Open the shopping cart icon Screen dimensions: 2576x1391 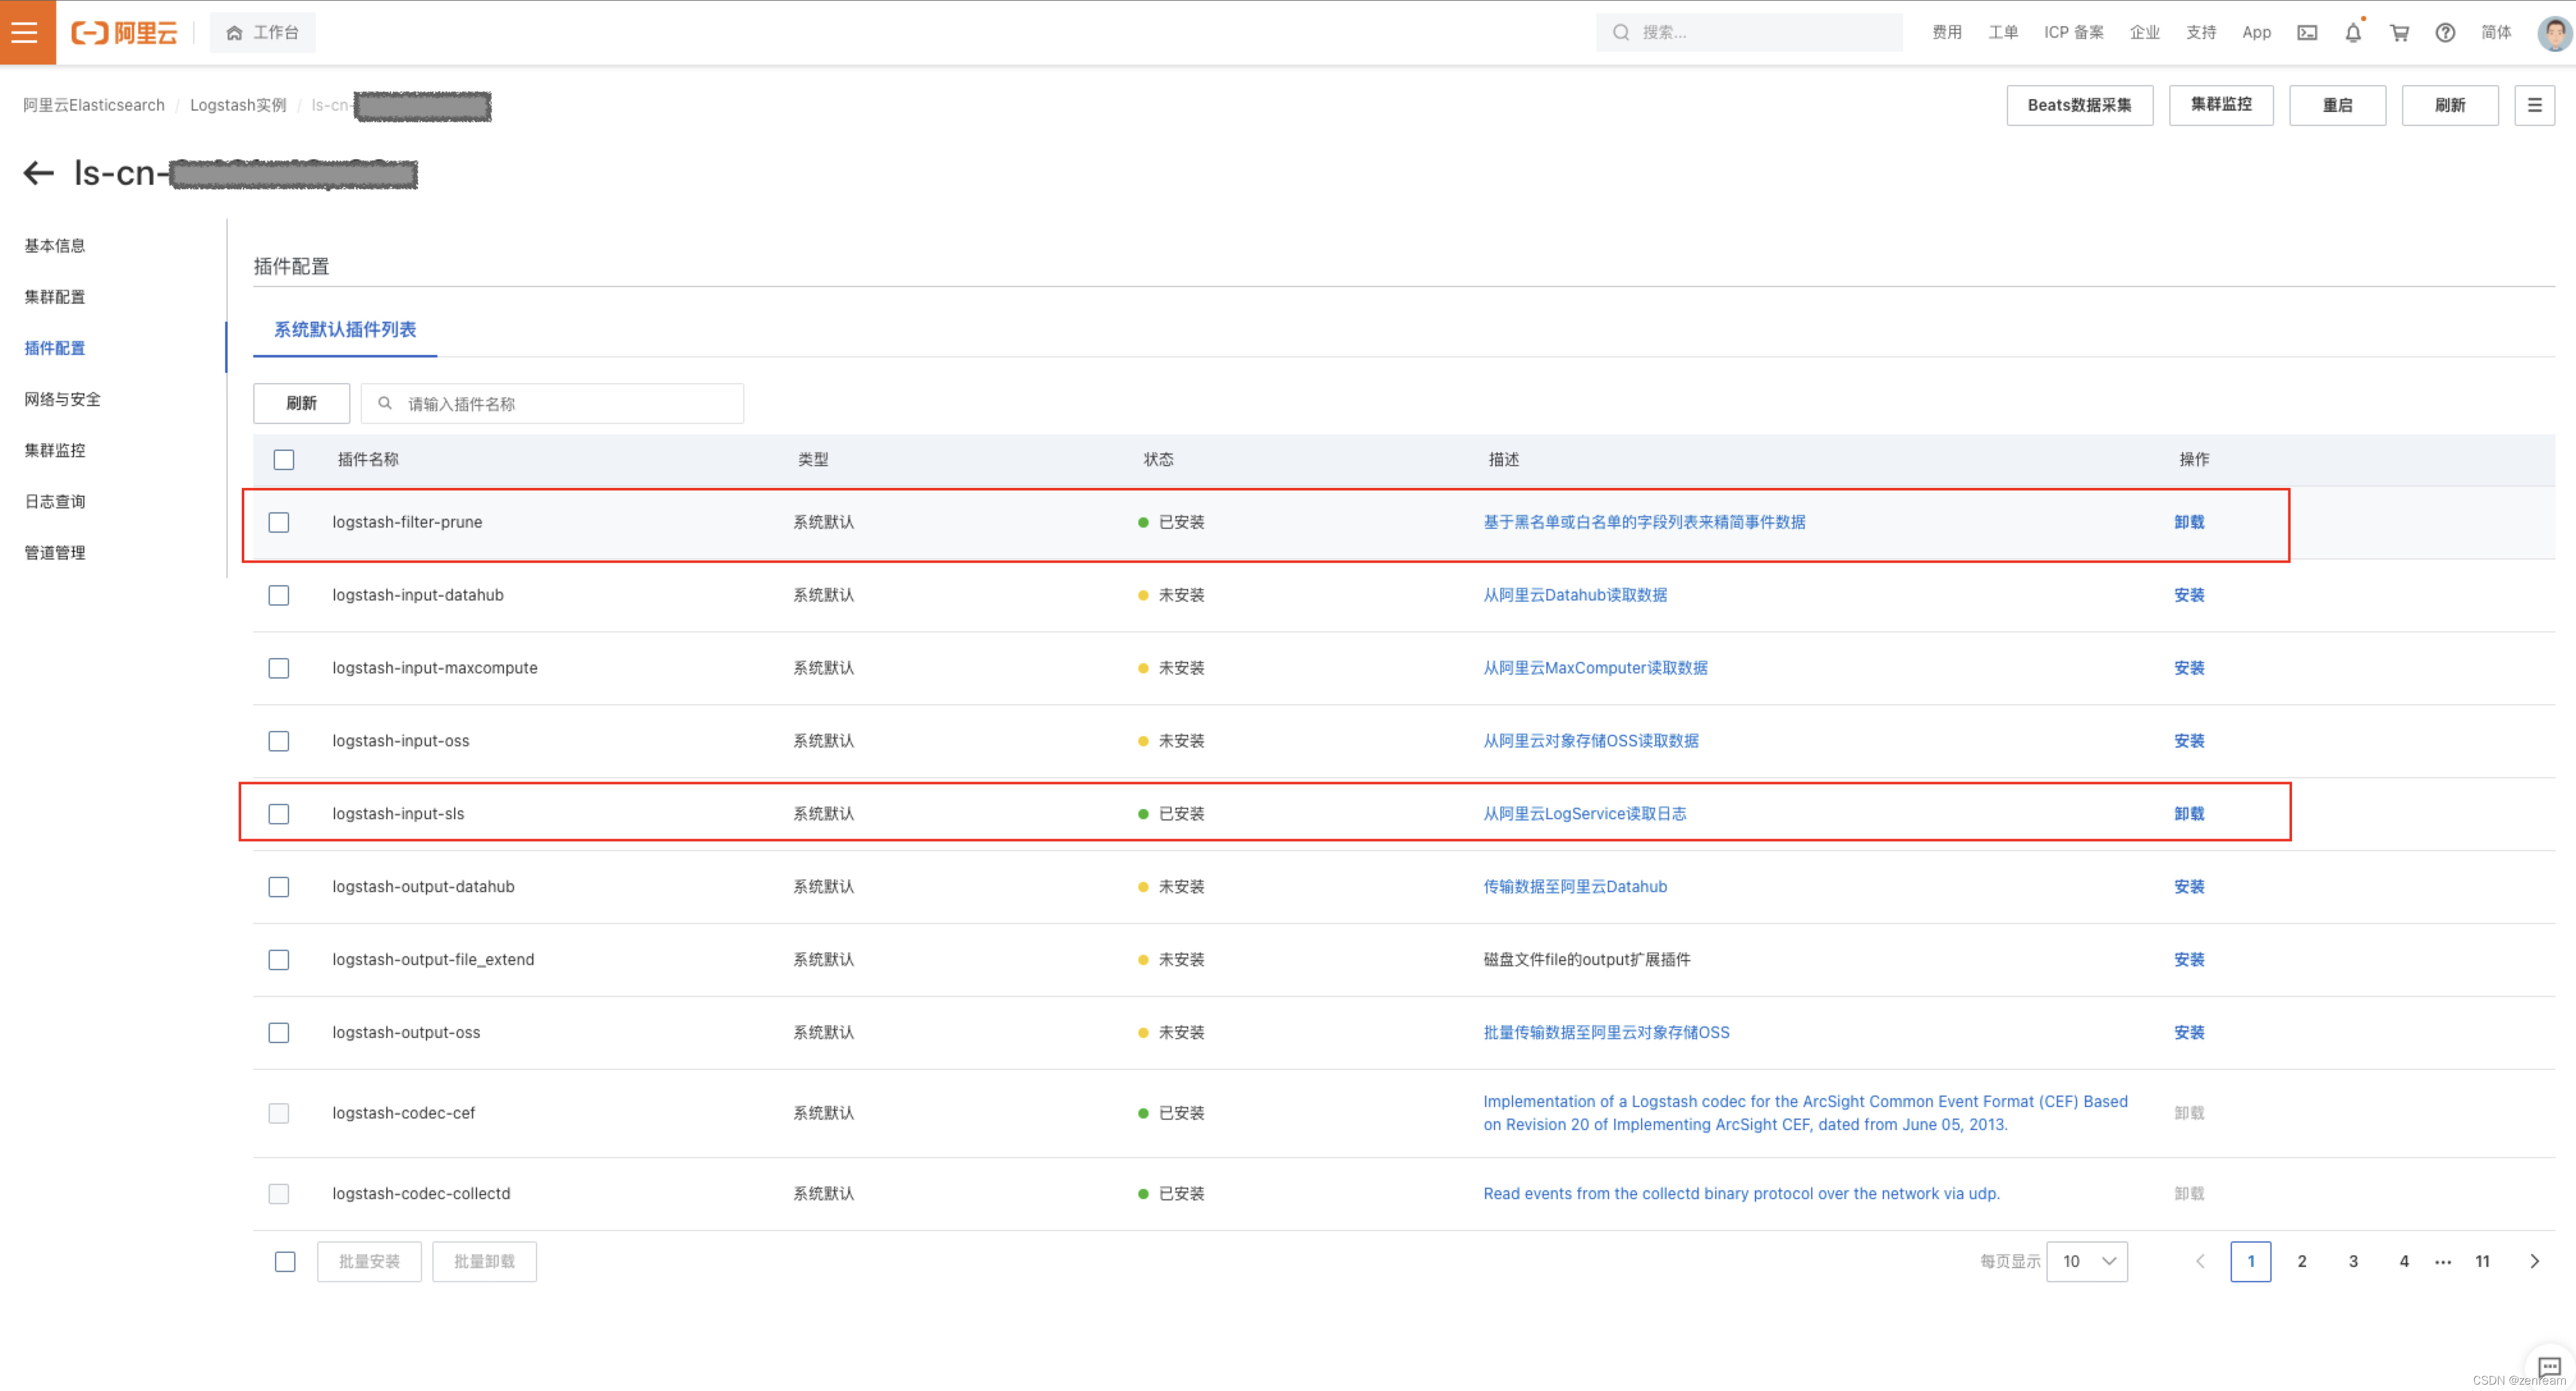(x=2398, y=33)
